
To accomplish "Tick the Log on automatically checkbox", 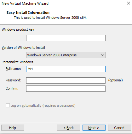I will 8,106.
